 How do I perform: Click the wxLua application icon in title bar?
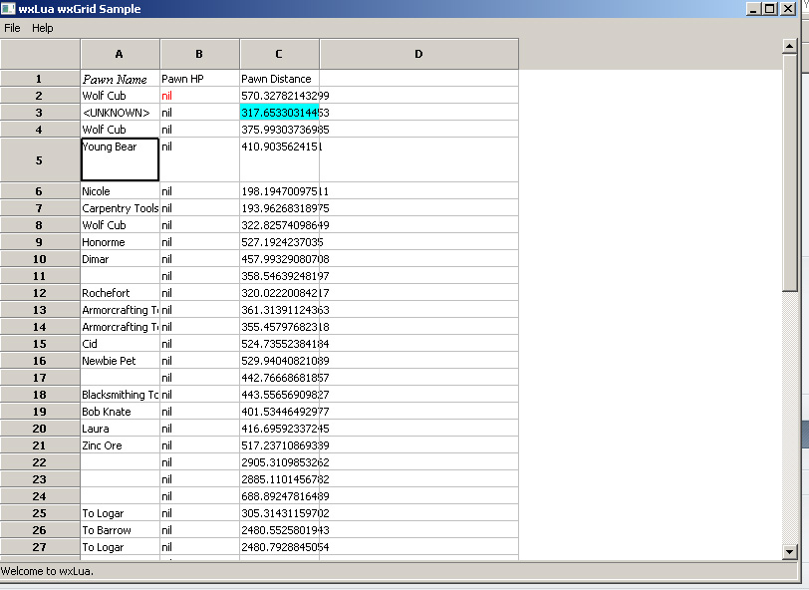(x=8, y=9)
